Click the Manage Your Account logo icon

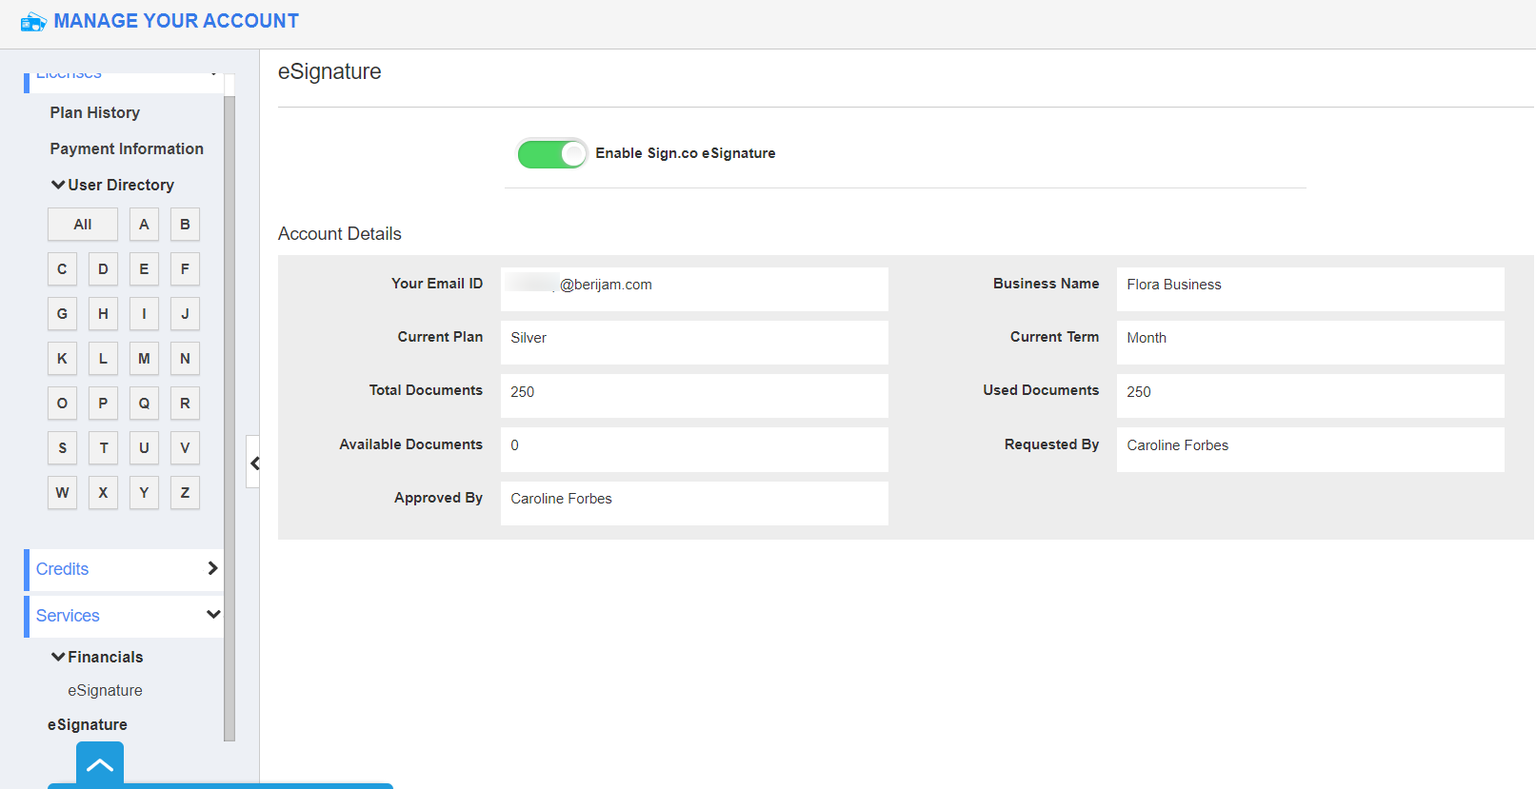click(x=33, y=22)
